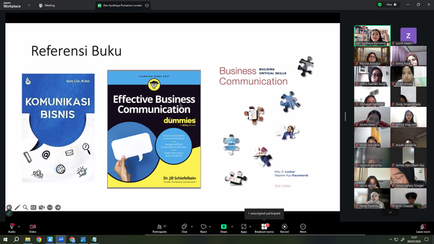Expand chat options caret

[x=192, y=226]
